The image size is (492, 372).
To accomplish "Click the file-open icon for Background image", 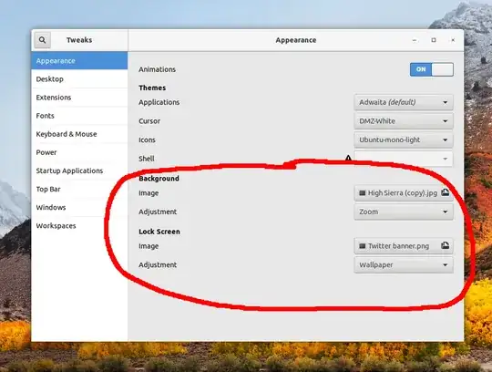I will click(x=445, y=192).
